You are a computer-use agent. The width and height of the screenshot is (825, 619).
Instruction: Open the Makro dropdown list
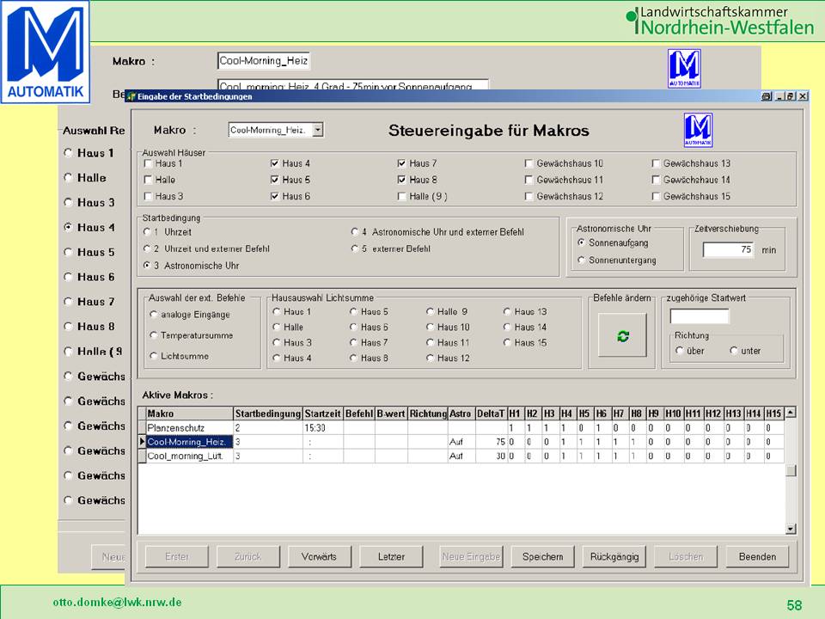click(x=318, y=130)
